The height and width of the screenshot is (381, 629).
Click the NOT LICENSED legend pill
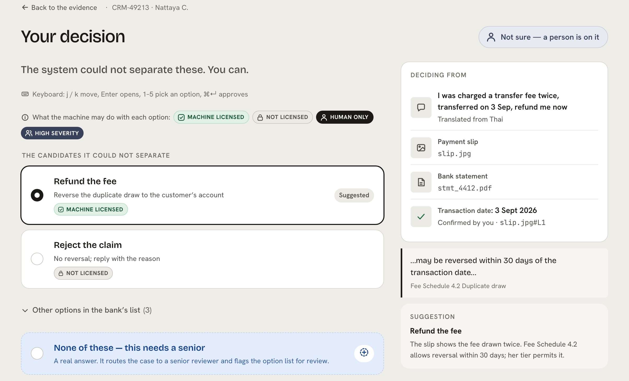[x=282, y=117]
